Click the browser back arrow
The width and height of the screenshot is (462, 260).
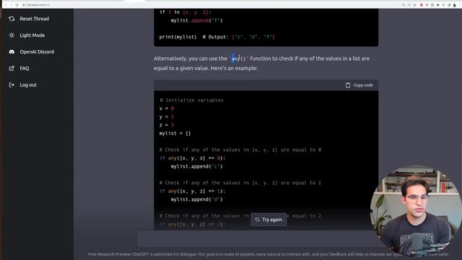[x=5, y=5]
